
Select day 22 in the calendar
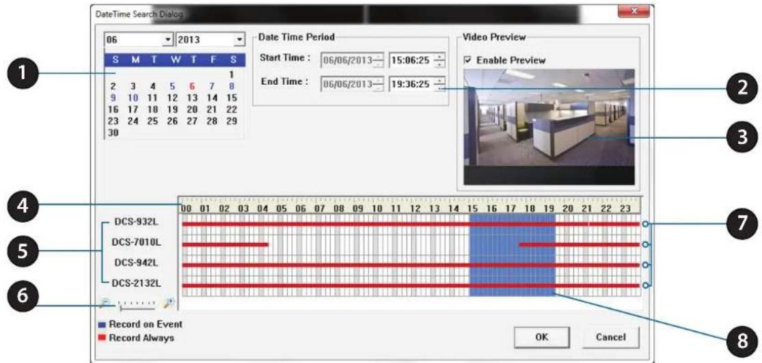232,109
